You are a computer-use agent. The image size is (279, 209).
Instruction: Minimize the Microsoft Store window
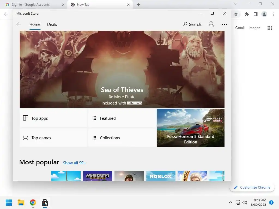[x=200, y=13]
